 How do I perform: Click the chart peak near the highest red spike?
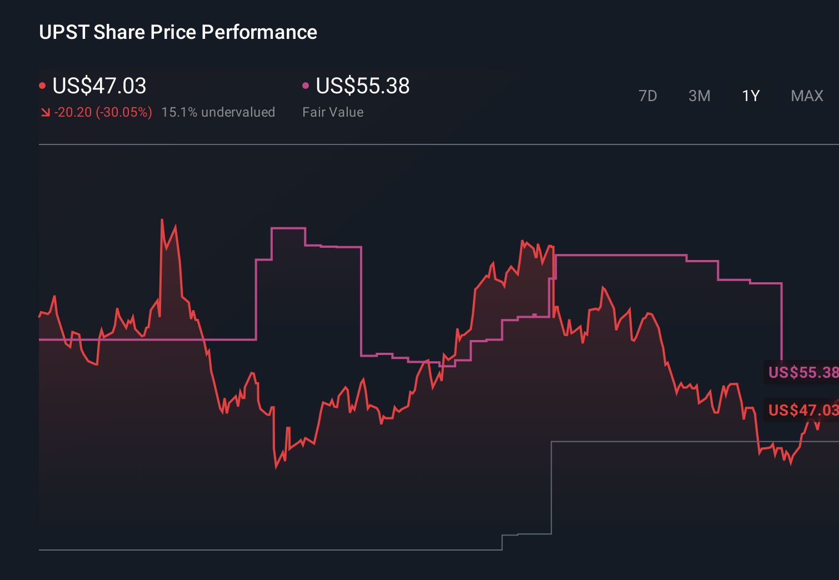[x=162, y=220]
